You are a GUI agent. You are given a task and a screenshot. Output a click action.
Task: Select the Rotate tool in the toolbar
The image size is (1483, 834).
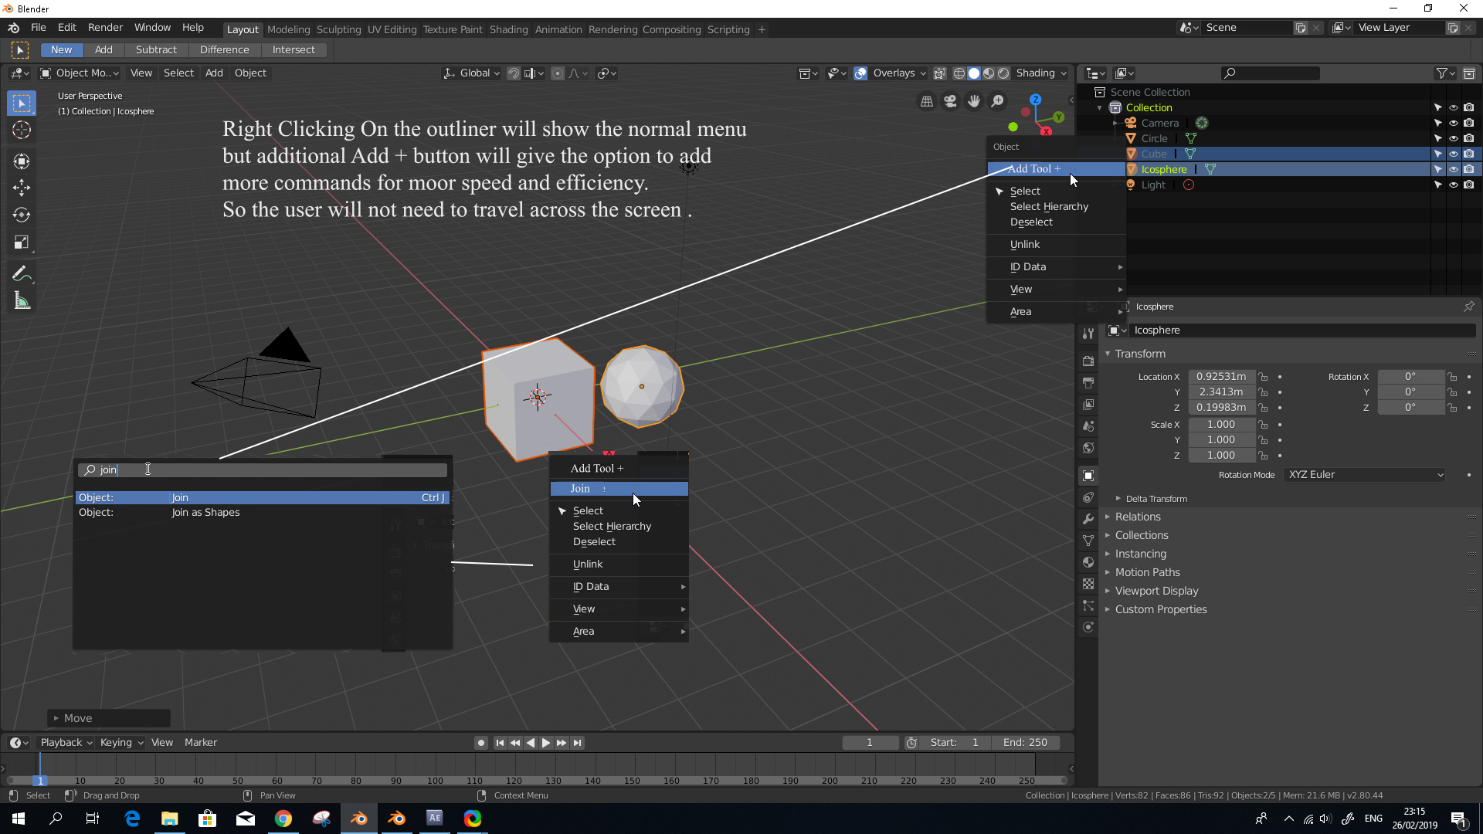tap(22, 215)
